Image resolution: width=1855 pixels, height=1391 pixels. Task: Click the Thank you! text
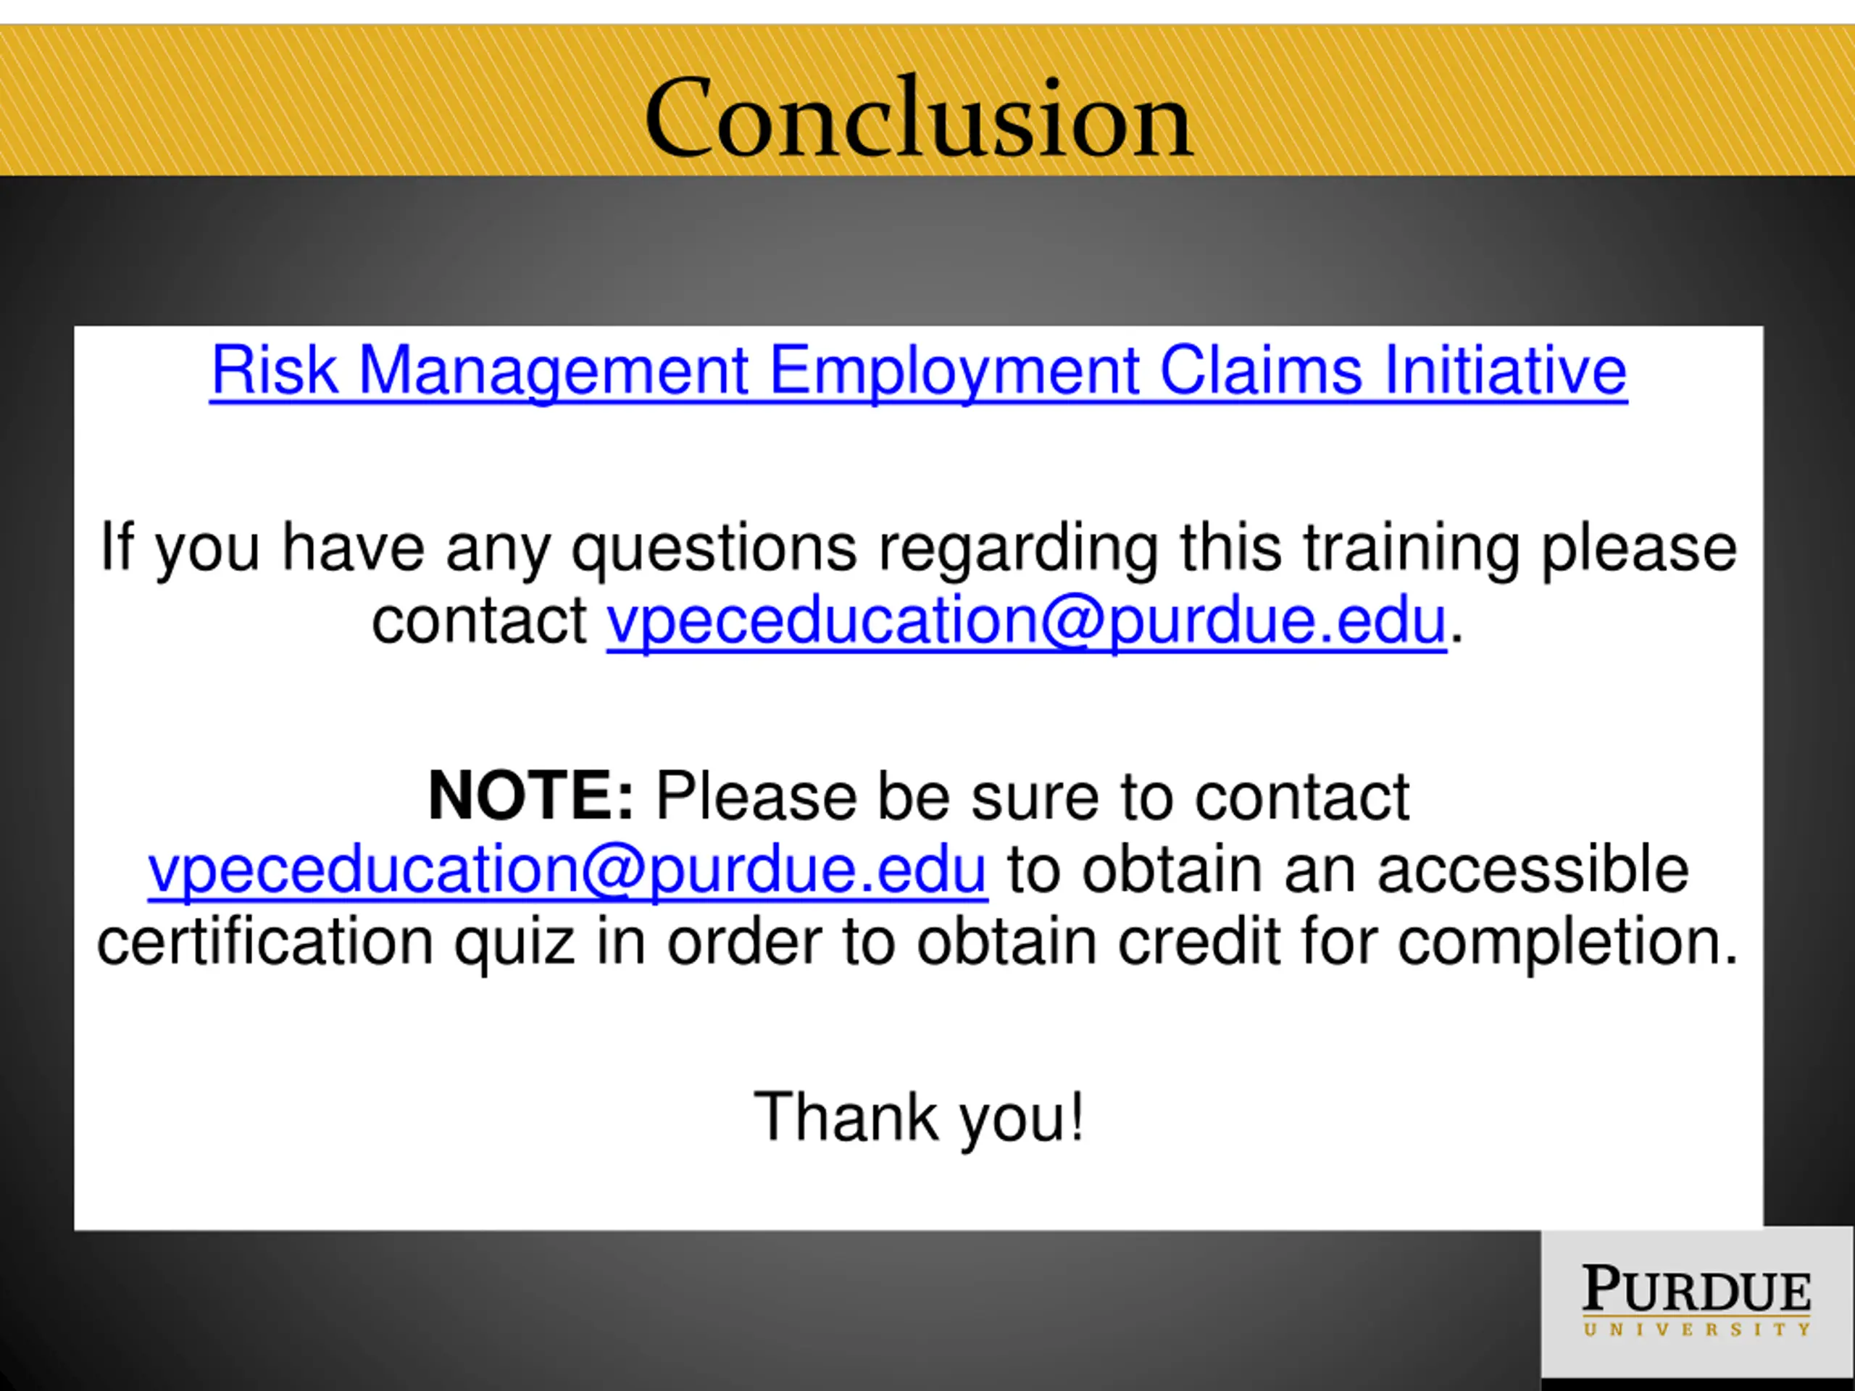[919, 1118]
